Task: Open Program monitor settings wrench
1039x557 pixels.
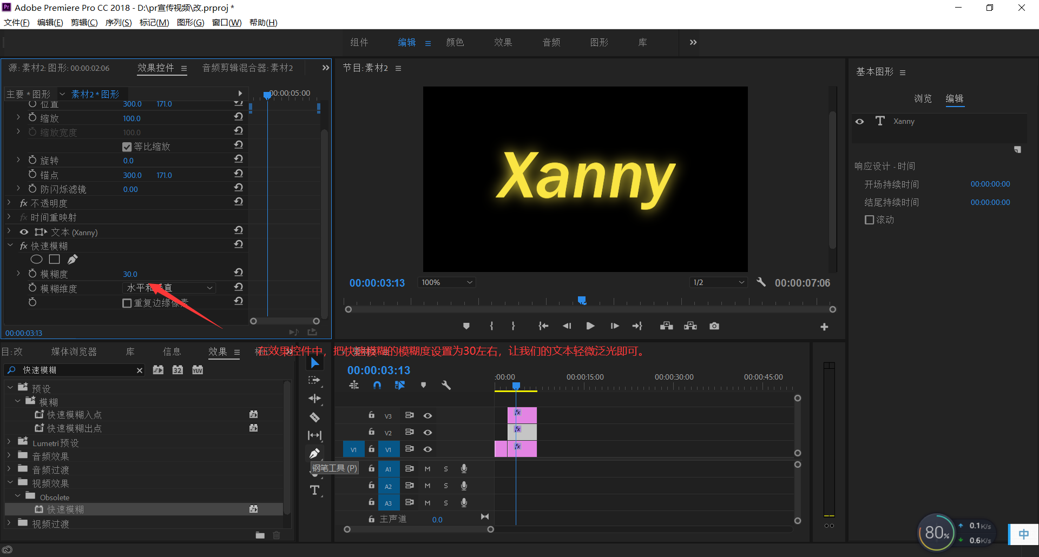Action: [761, 282]
